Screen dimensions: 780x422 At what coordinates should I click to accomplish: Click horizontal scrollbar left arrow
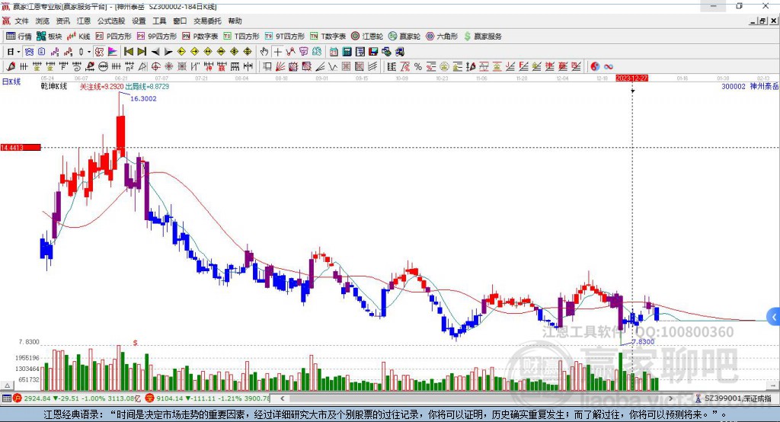tap(282, 398)
